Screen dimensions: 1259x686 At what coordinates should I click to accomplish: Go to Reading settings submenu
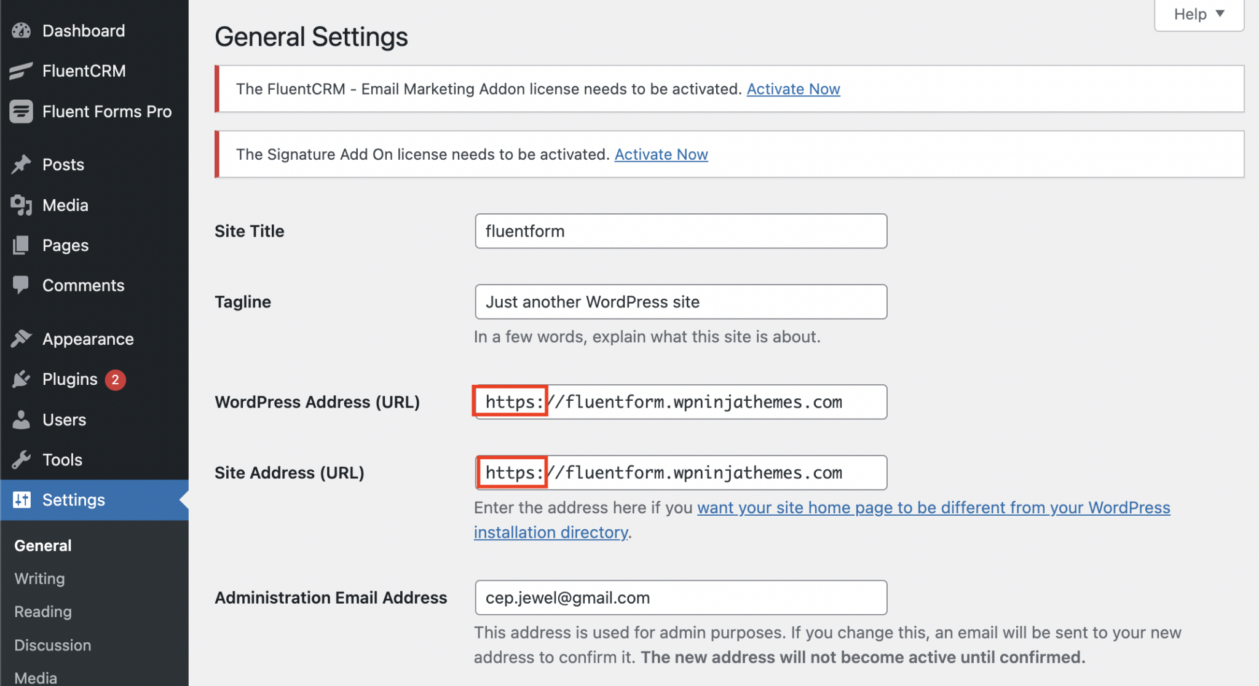click(x=43, y=612)
